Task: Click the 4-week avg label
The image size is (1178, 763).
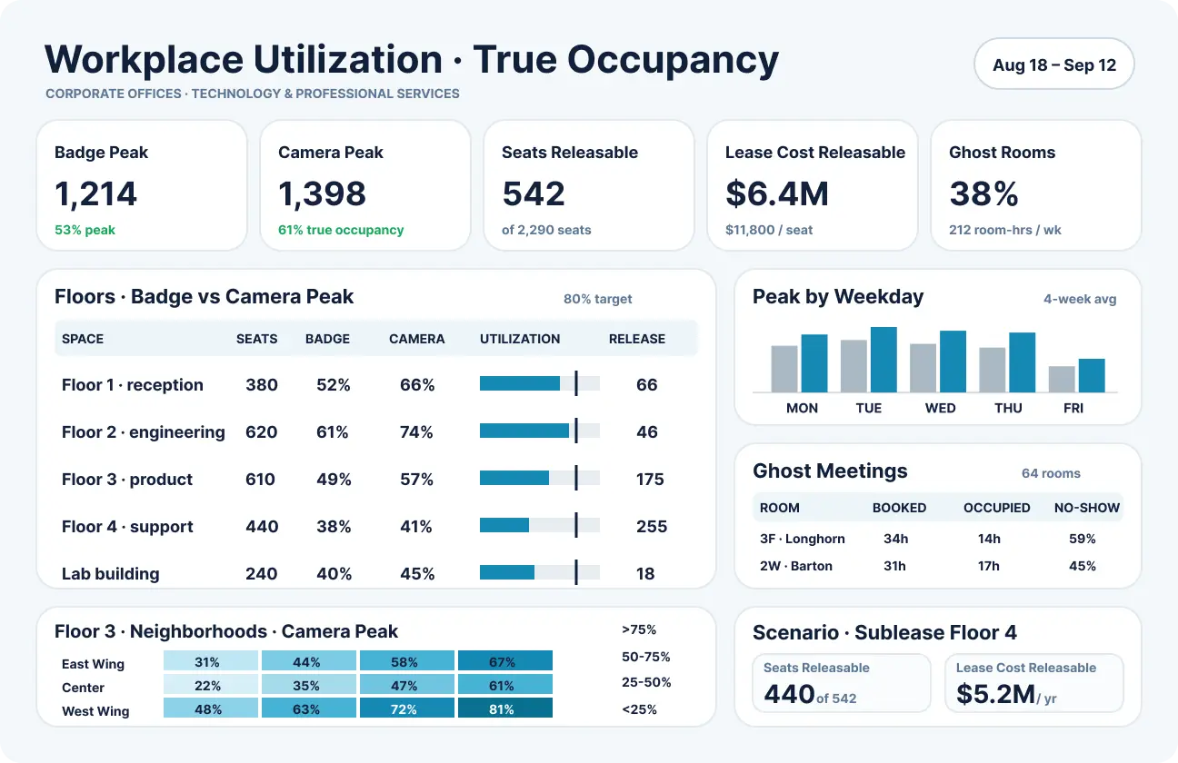Action: pyautogui.click(x=1080, y=299)
